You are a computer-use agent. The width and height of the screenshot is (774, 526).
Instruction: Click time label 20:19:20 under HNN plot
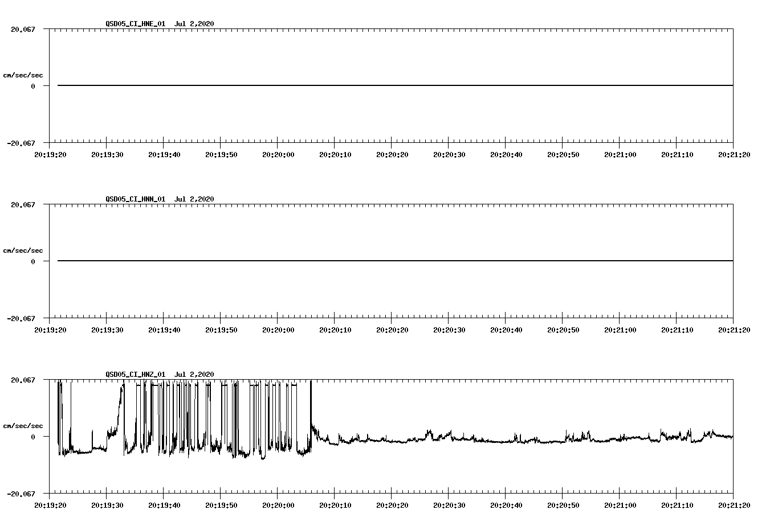click(x=50, y=330)
